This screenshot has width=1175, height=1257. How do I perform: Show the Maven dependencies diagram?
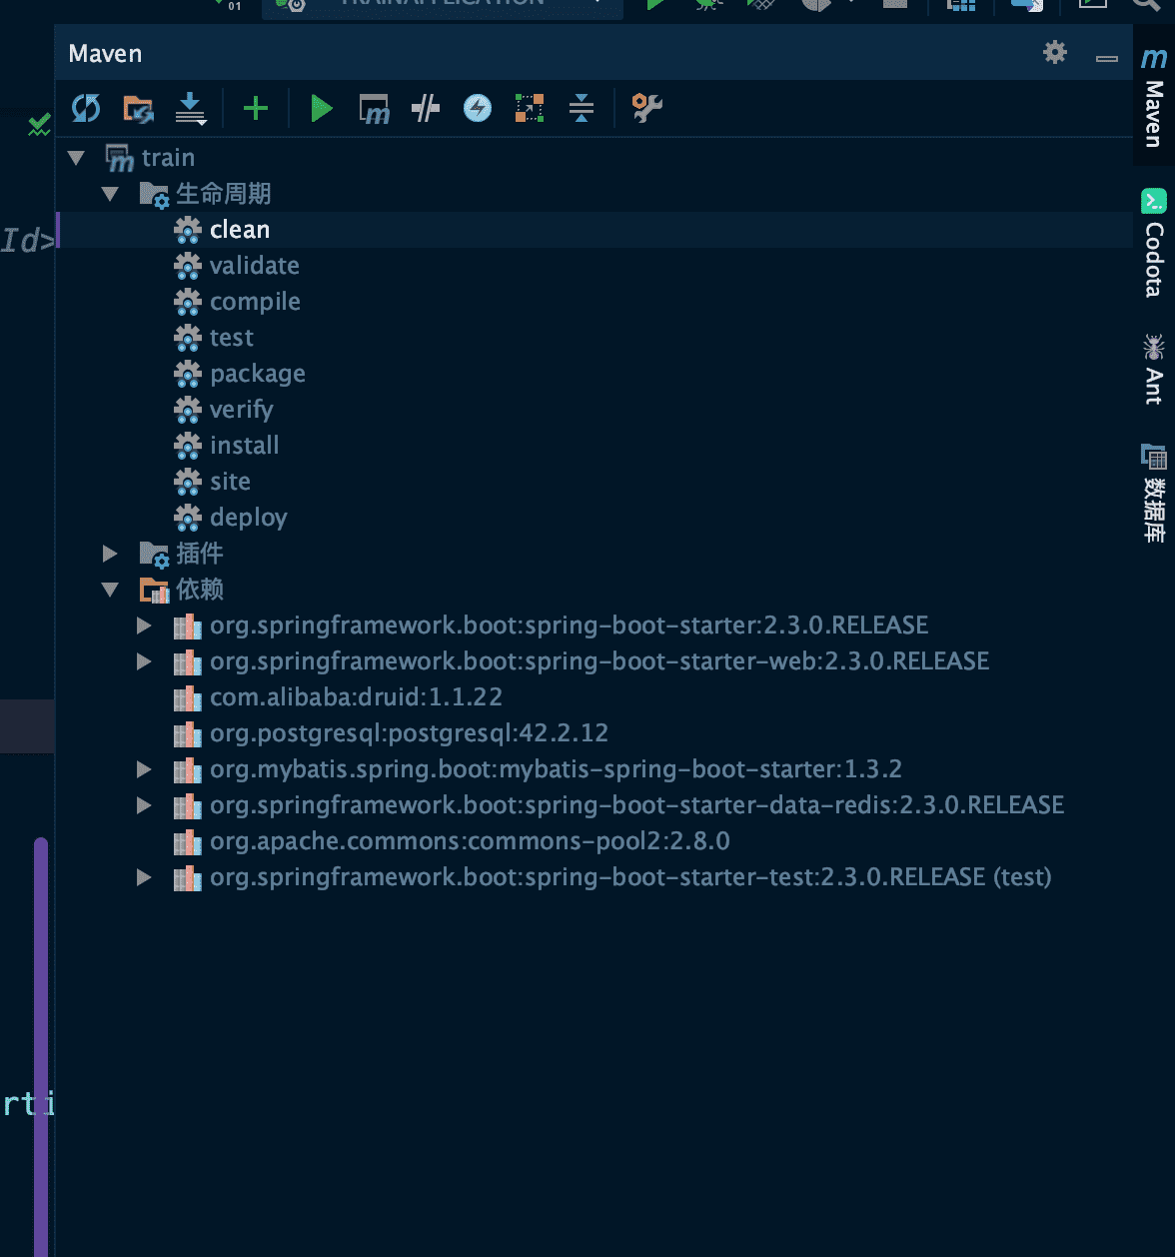point(530,108)
